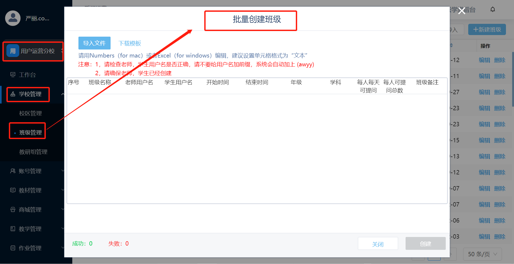Viewport: 514px width, 264px height.
Task: Click the 操作 column header
Action: tap(485, 46)
